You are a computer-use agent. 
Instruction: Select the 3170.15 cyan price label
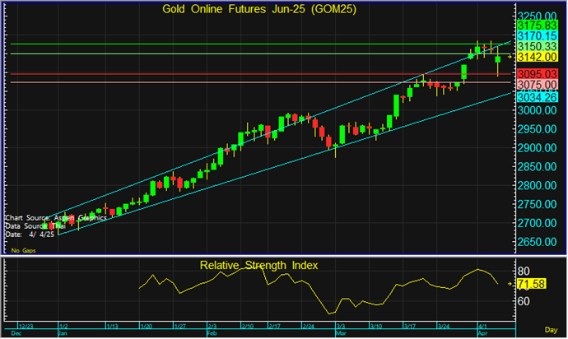pyautogui.click(x=538, y=36)
